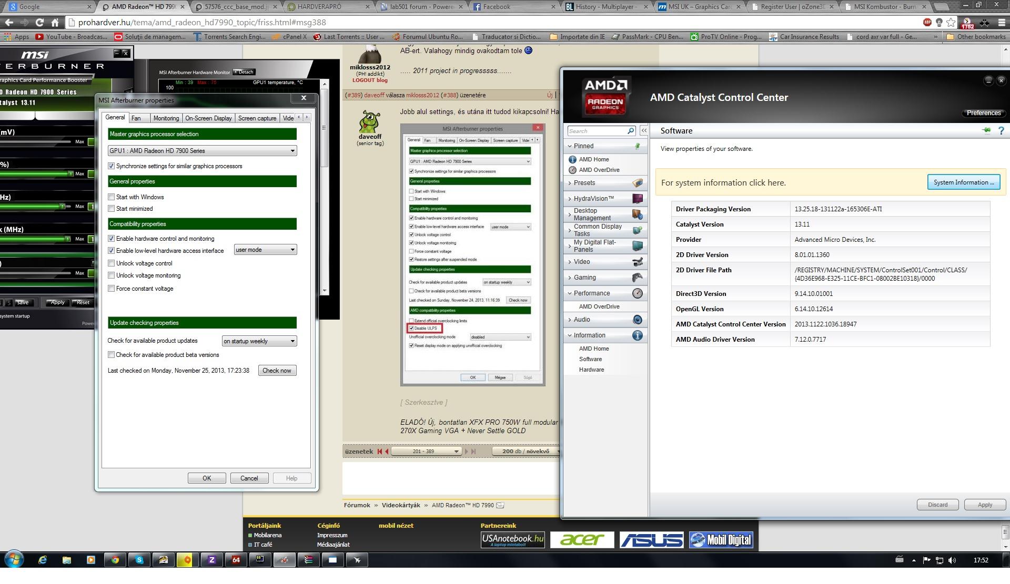
Task: Collapse the Performance section
Action: pos(570,293)
